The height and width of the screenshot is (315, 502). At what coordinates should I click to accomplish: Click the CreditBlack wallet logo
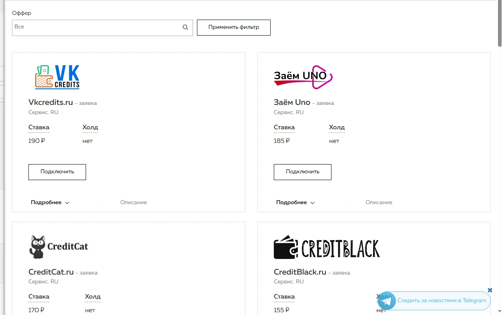(x=327, y=247)
